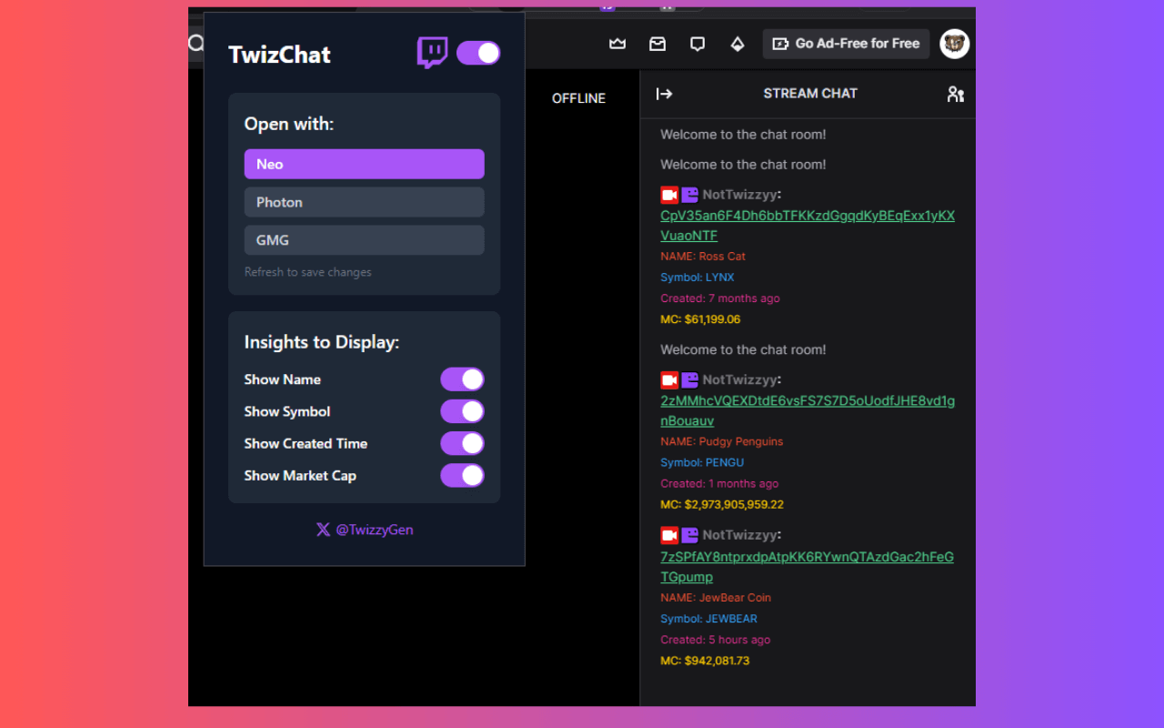Click the Insights to Display: heading

point(322,342)
